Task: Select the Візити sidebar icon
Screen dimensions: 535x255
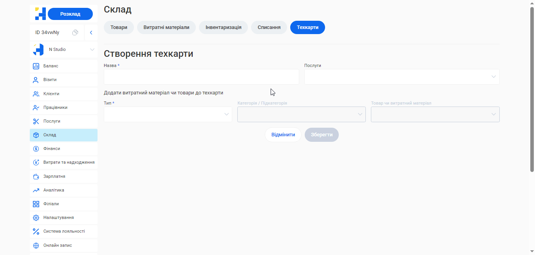Action: 36,80
